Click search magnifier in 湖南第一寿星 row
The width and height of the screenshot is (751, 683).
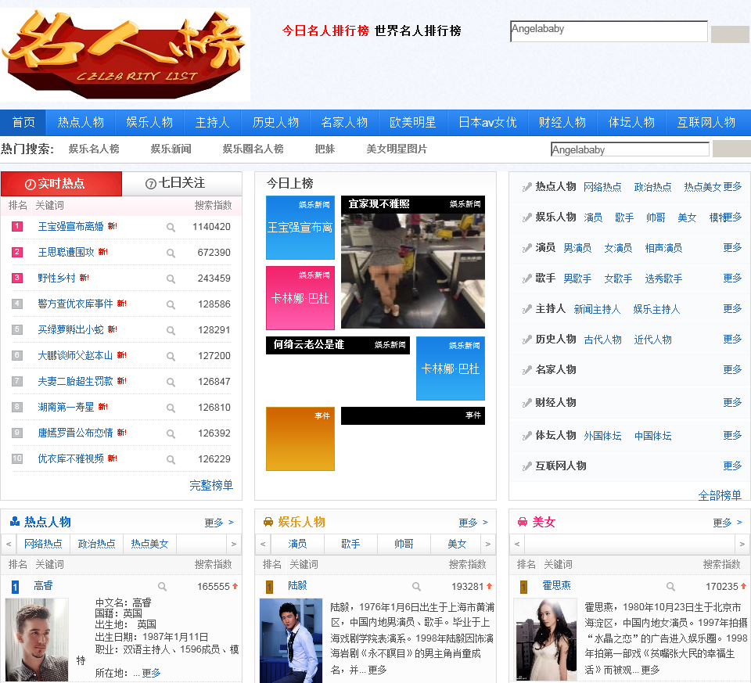click(171, 408)
